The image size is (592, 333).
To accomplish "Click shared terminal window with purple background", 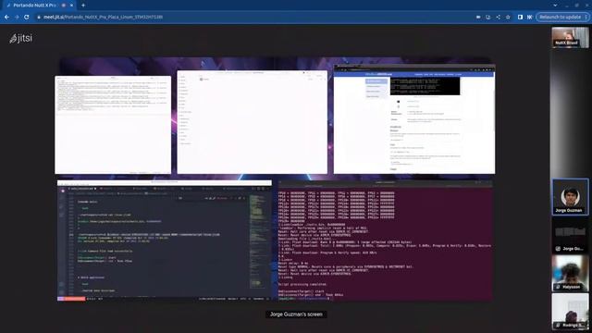I will click(x=385, y=240).
